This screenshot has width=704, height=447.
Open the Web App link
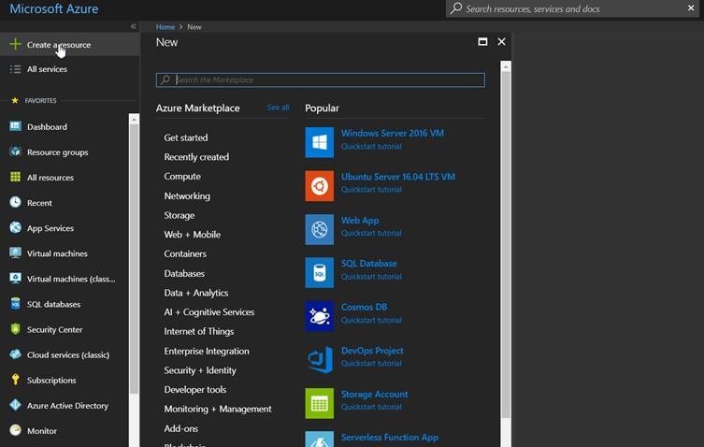(360, 220)
